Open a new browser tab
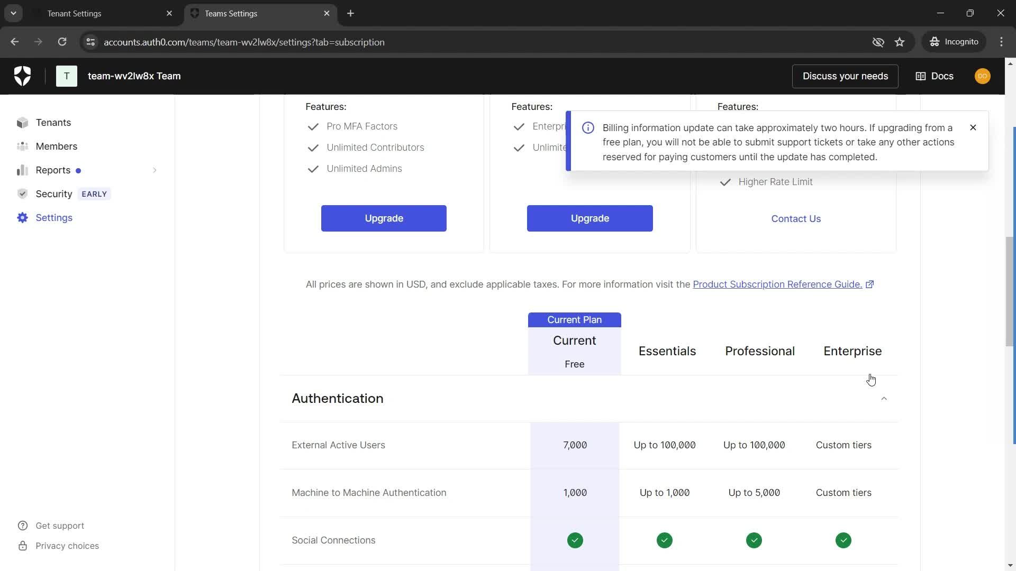The height and width of the screenshot is (571, 1016). tap(350, 13)
